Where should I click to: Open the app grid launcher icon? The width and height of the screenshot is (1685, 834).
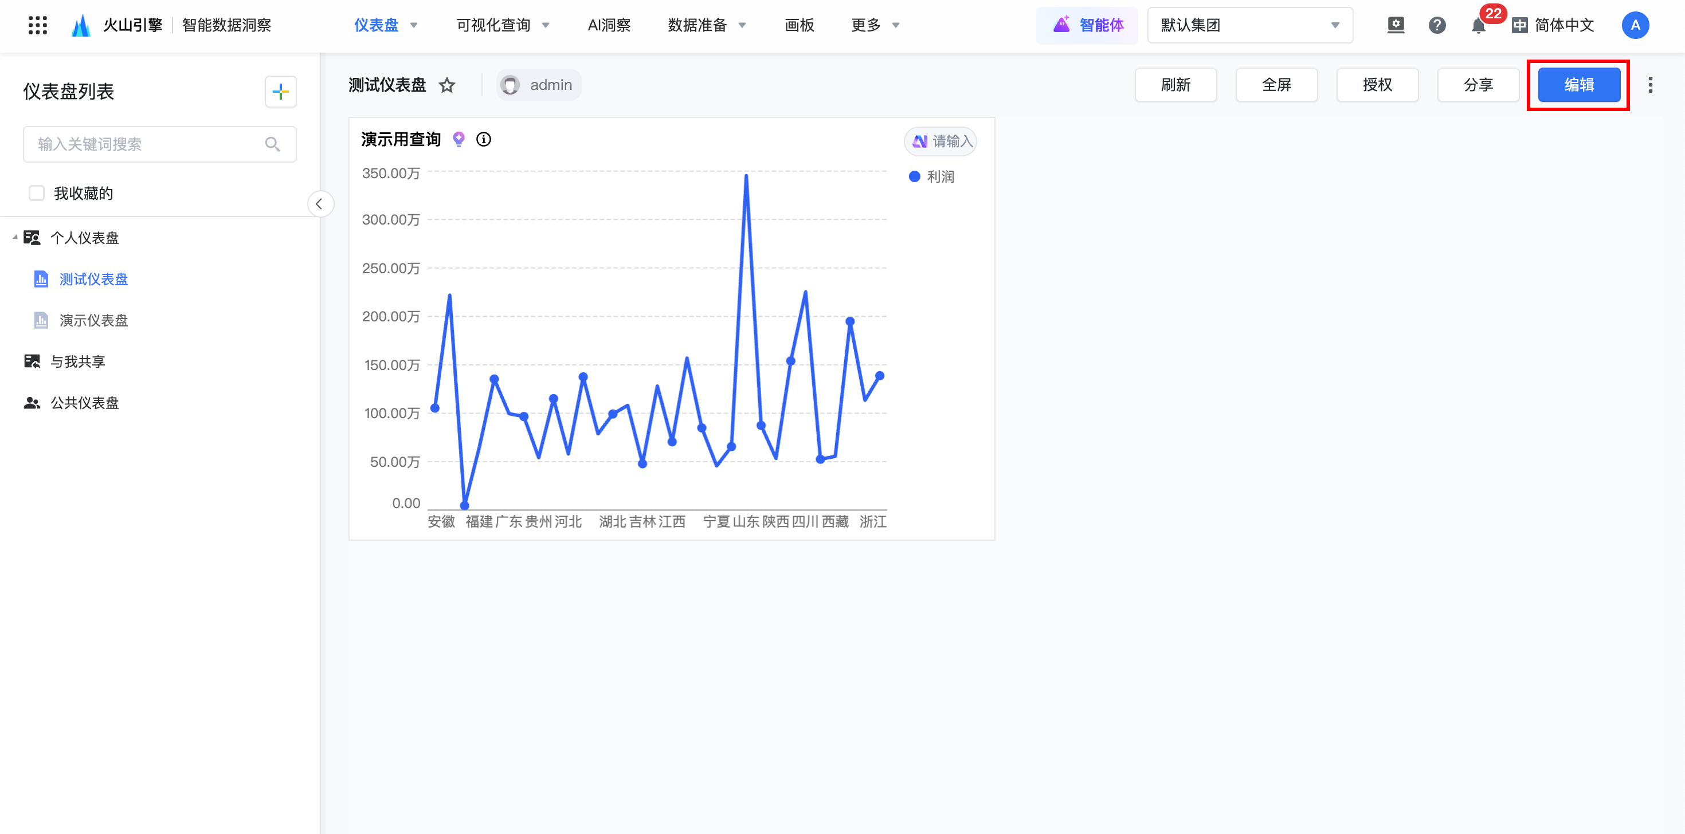37,26
